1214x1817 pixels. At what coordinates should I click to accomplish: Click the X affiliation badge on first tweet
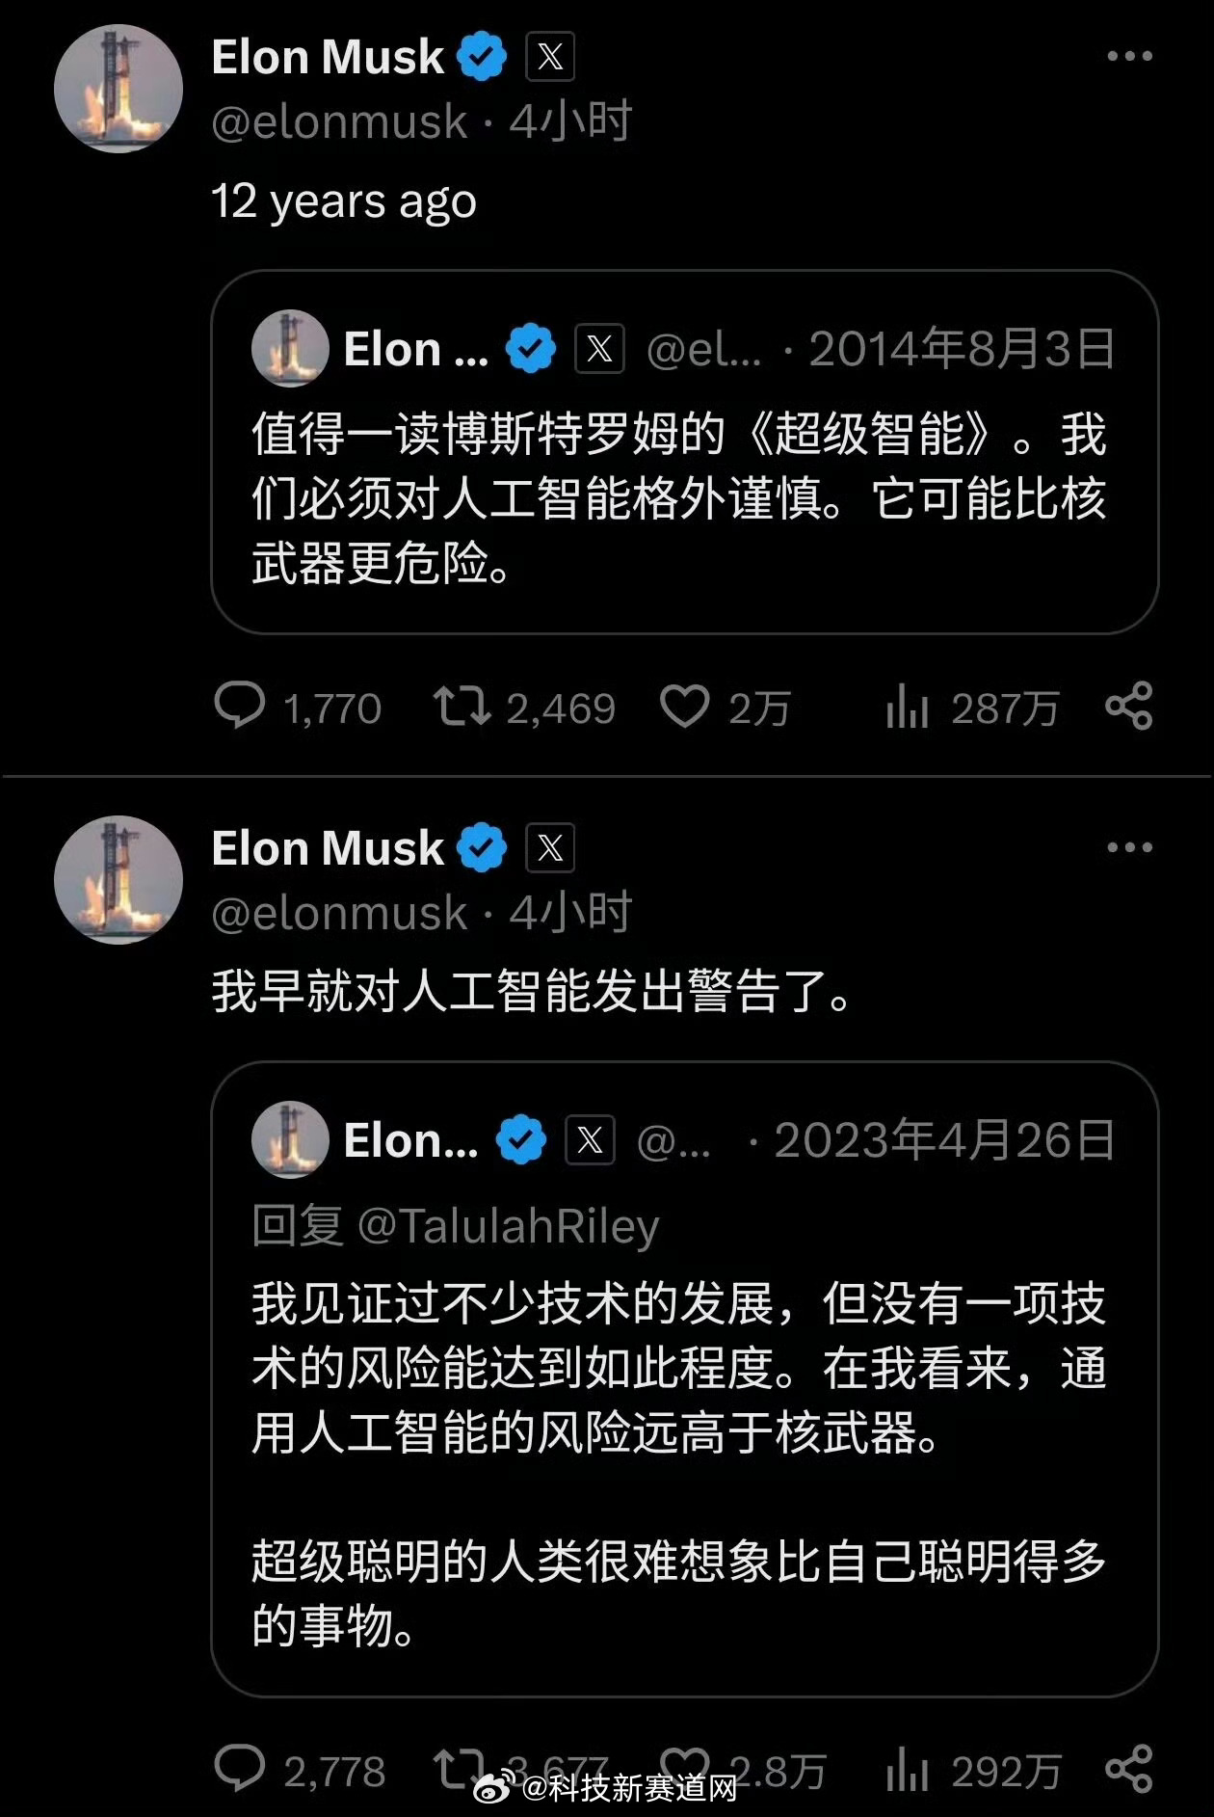pos(550,56)
